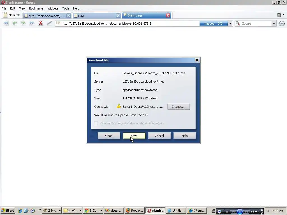This screenshot has height=215, width=287.
Task: Click the file name Baixaki_Opera%20Next_v1.717.93.323.4.exe
Action: [x=154, y=73]
